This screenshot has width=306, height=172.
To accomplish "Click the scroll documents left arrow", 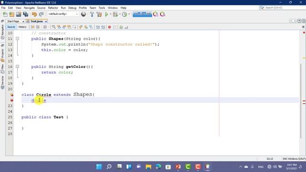I will [x=291, y=21].
